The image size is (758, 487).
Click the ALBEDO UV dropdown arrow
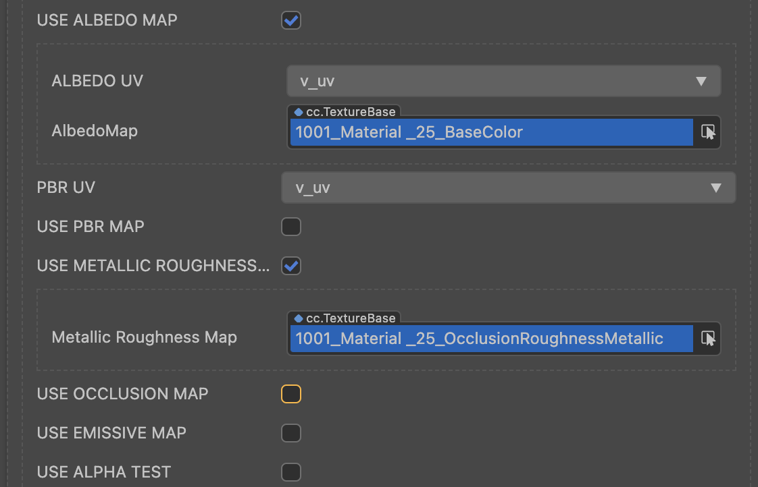[x=701, y=82]
